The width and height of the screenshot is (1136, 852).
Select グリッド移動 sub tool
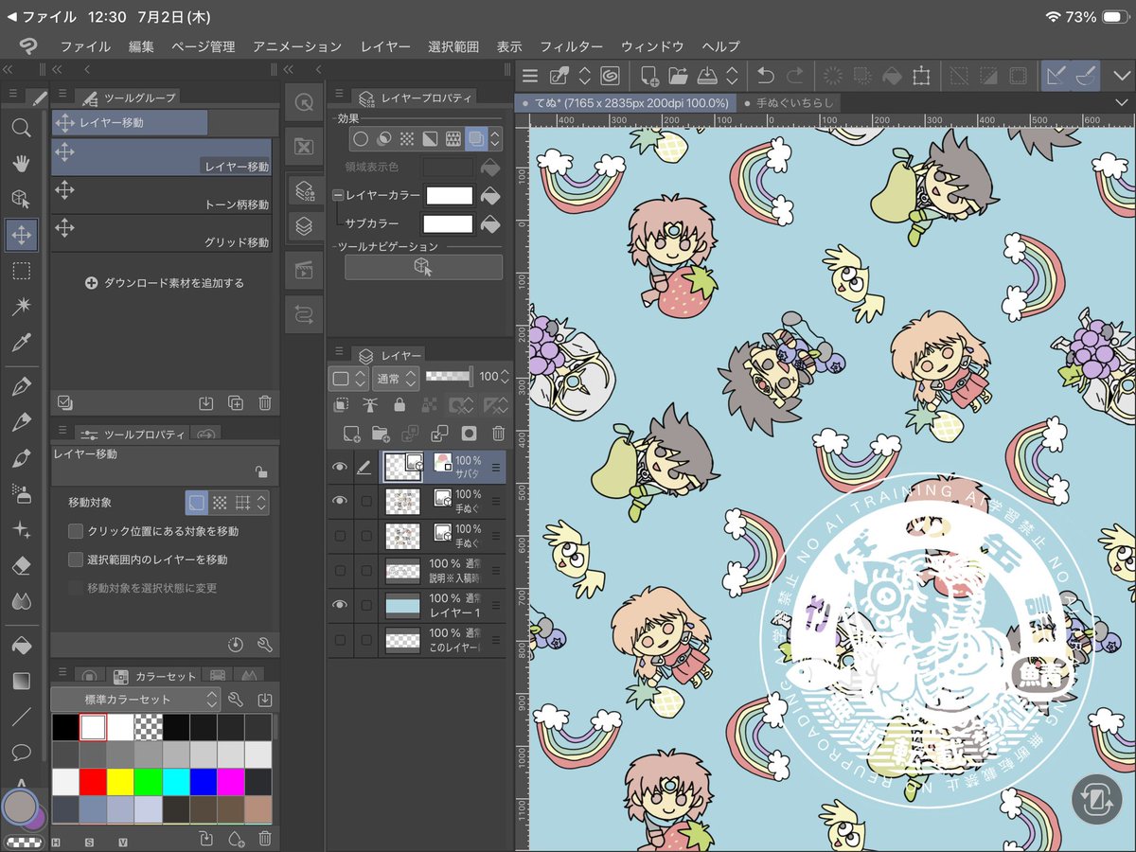pos(162,233)
